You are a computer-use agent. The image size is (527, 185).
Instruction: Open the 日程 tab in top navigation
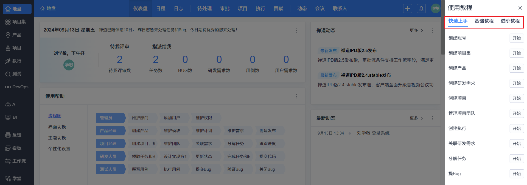point(161,8)
